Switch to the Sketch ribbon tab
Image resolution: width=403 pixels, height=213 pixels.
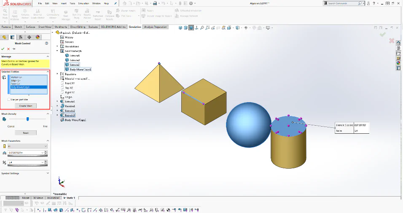(x=18, y=27)
